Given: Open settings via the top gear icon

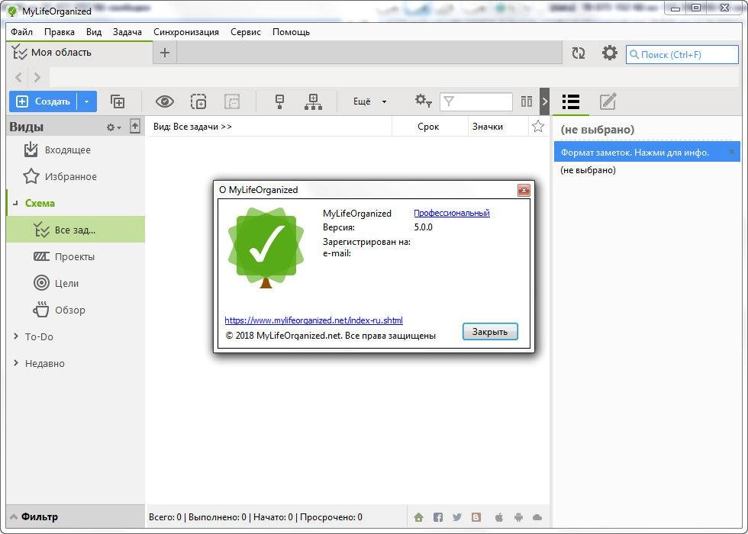Looking at the screenshot, I should [609, 53].
